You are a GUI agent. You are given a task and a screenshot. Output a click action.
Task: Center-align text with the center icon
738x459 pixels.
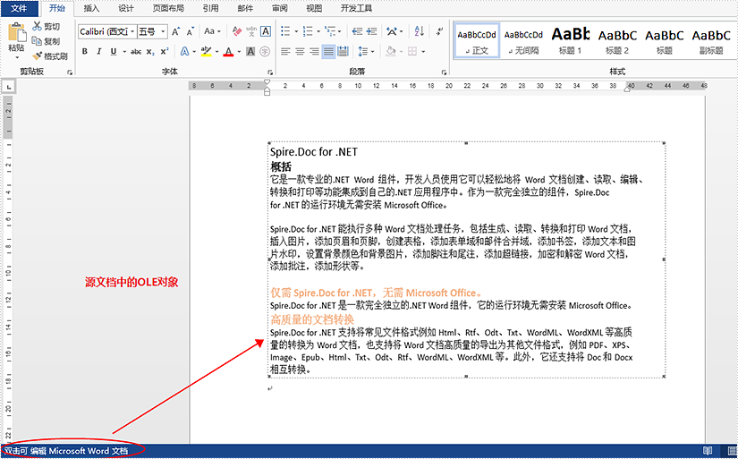[300, 52]
